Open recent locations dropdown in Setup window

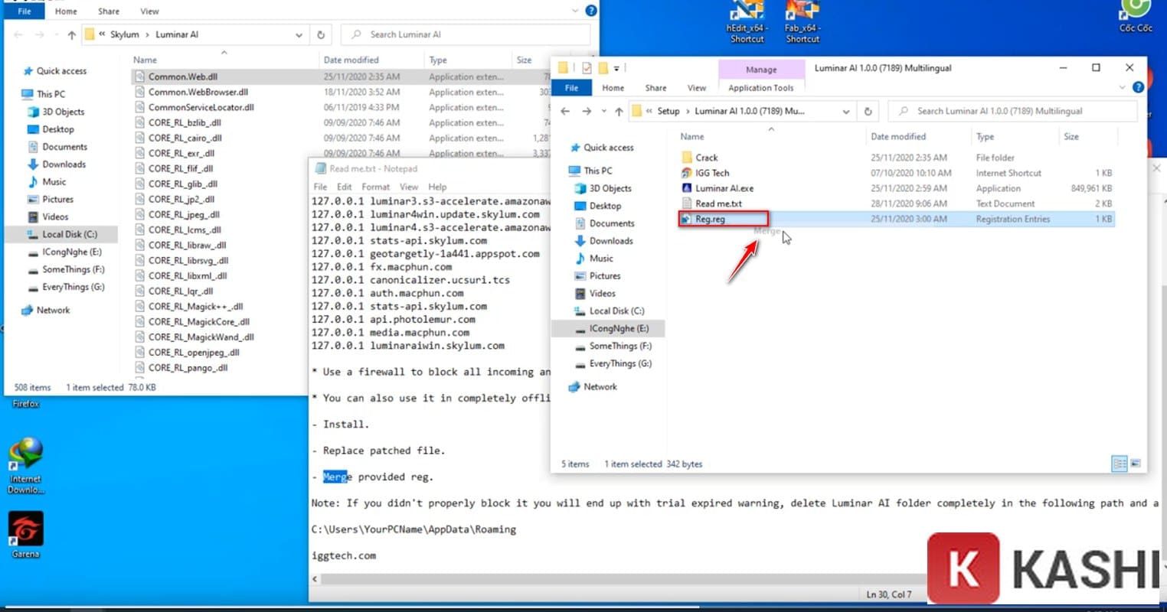click(603, 112)
